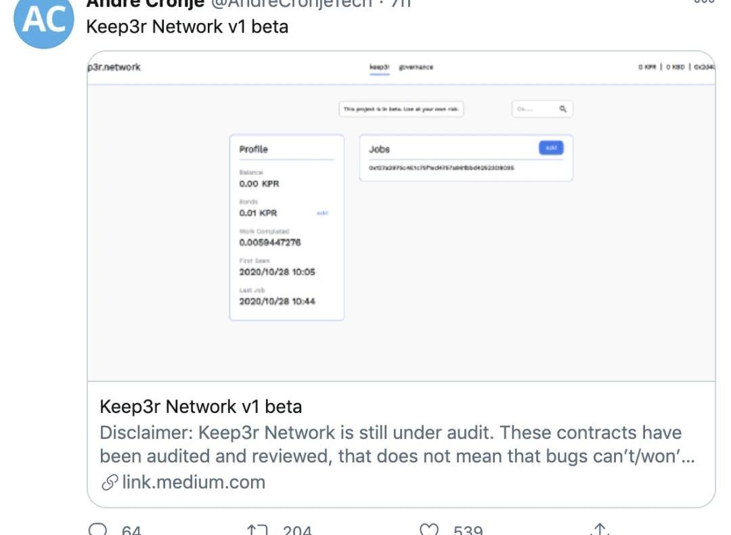Screen dimensions: 731x535
Task: Click the magnifier icon in the search box
Action: (562, 109)
